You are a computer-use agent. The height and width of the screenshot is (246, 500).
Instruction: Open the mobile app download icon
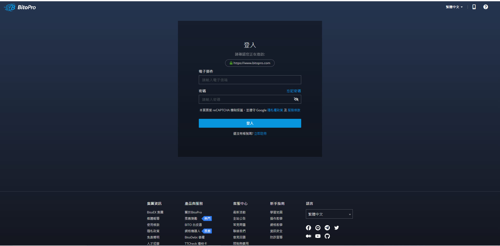pyautogui.click(x=474, y=7)
